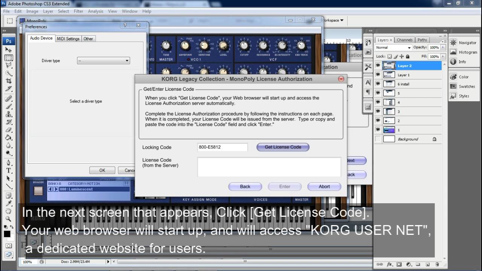Switch to the Channels tab
482x271 pixels.
[404, 40]
